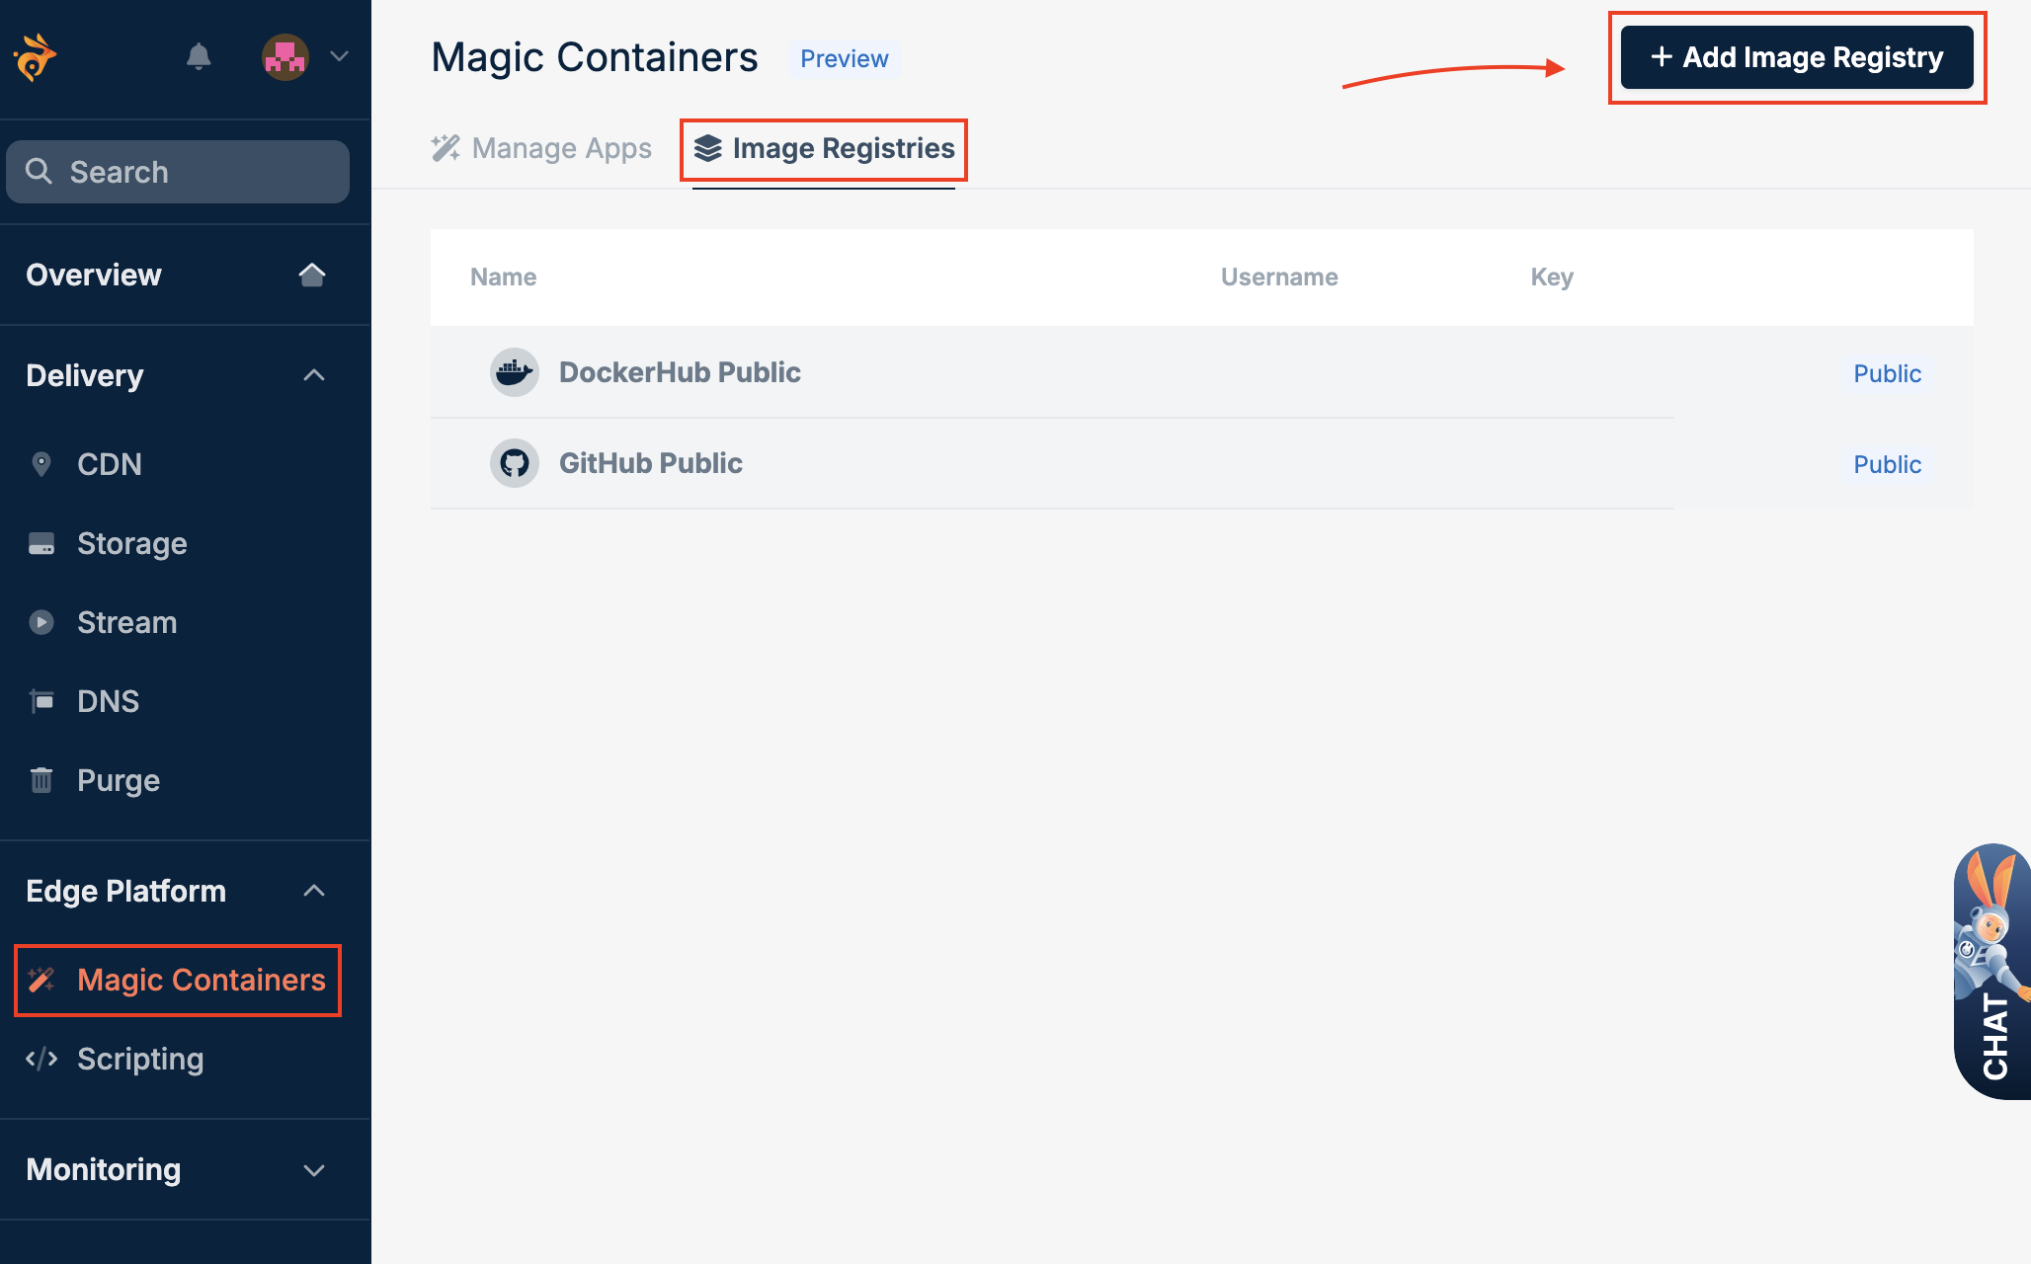Click the bunny logo icon
This screenshot has height=1264, width=2031.
tap(36, 57)
